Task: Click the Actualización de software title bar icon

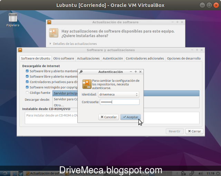Action: pos(49,22)
